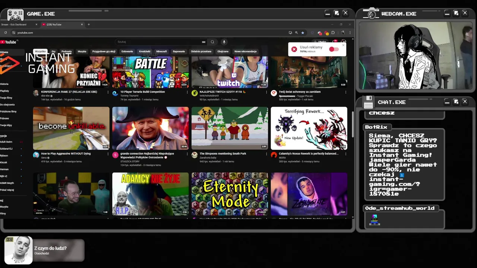
Task: Open options menu for KONFERENCJA FAME 27 video
Action: click(108, 92)
